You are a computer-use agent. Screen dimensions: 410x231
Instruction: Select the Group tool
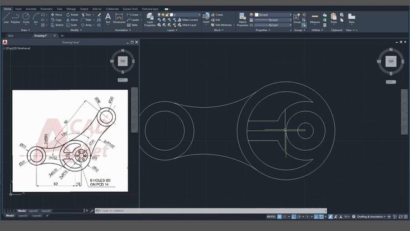(297, 19)
